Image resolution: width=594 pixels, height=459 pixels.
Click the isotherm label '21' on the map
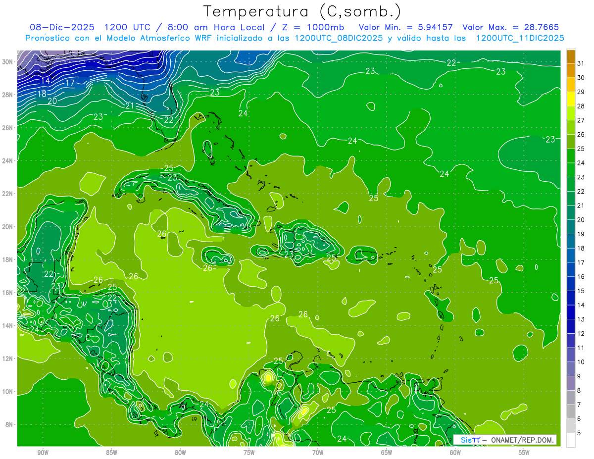130,106
